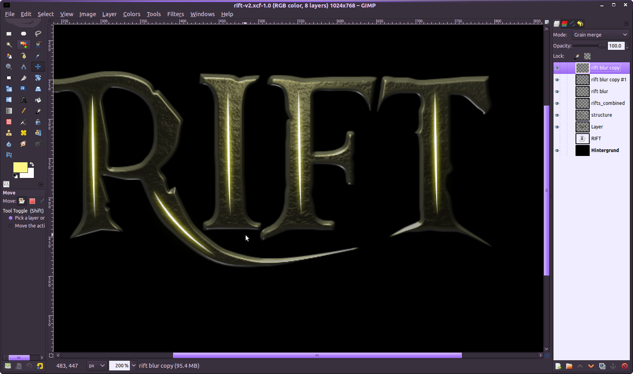This screenshot has height=374, width=633.
Task: Open the Layer menu
Action: (x=109, y=14)
